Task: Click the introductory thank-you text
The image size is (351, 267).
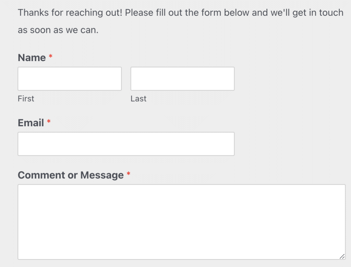Action: coord(137,12)
